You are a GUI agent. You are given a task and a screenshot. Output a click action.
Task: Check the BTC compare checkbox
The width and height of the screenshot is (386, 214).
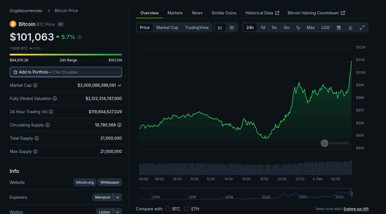click(x=168, y=209)
